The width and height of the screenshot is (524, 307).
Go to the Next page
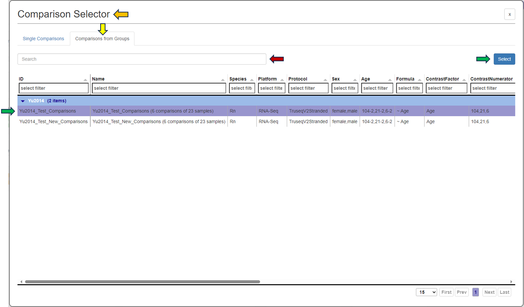click(489, 292)
